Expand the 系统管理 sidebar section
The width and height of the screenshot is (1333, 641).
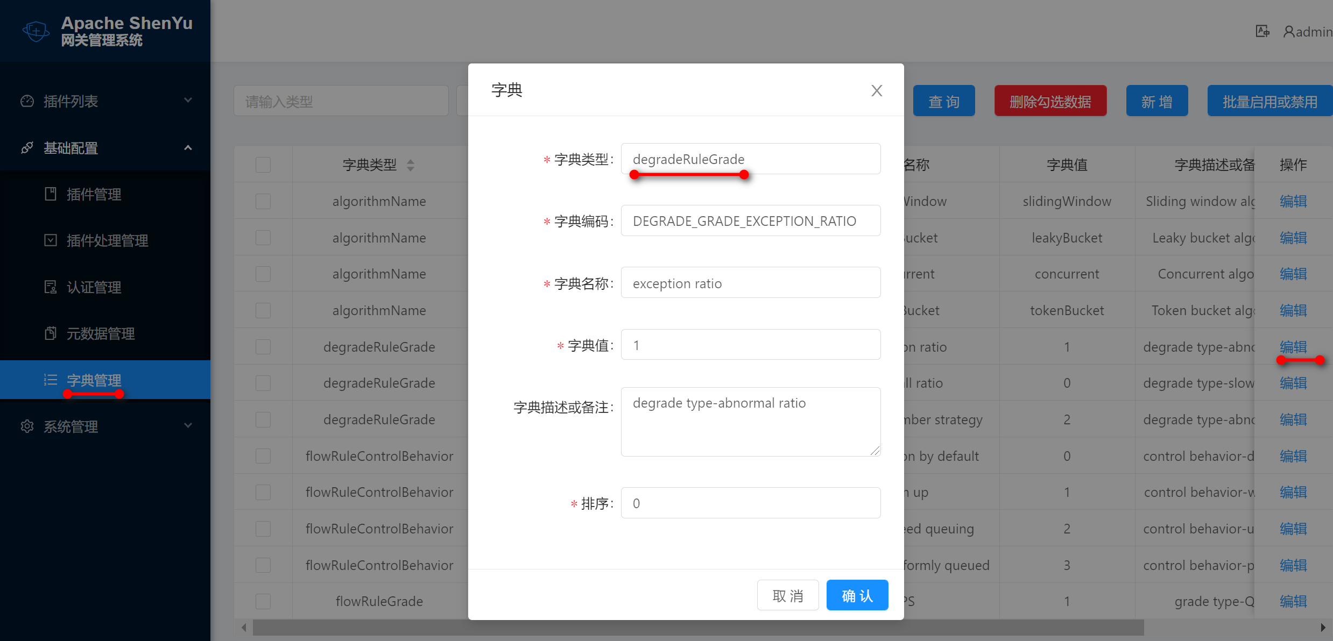pos(70,426)
